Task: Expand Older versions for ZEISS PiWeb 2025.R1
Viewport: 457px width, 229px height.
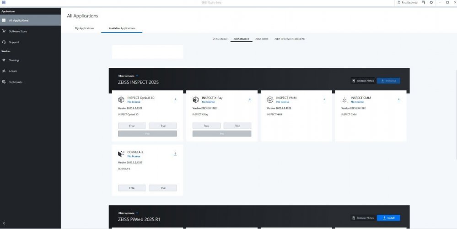Action: (x=128, y=213)
